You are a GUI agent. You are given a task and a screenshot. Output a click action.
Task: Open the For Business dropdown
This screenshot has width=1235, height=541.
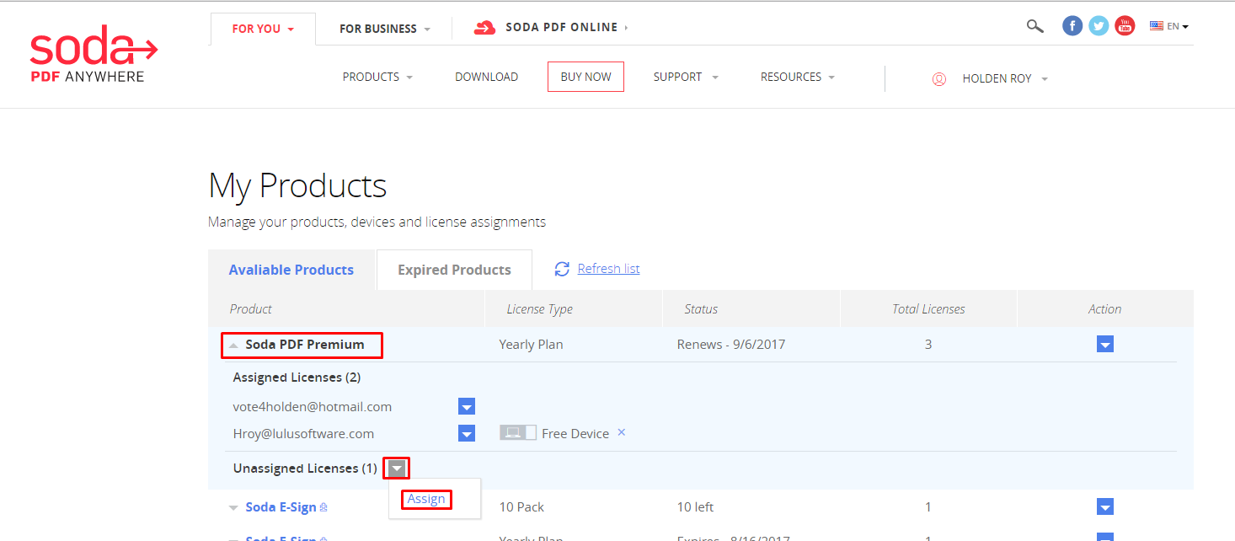384,29
